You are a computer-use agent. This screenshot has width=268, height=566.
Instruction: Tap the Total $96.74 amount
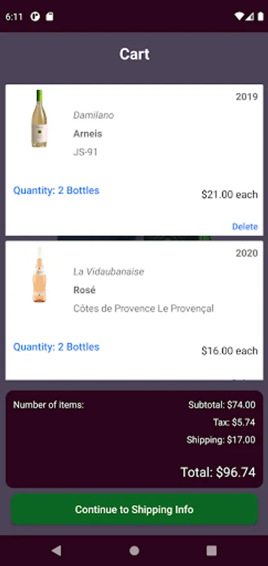point(218,472)
